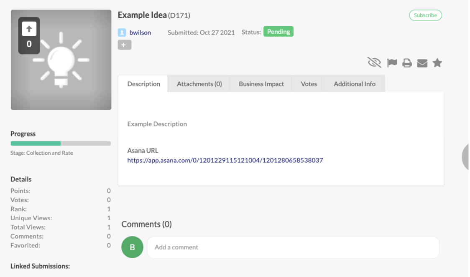Favorite the idea with the star icon
Image resolution: width=470 pixels, height=277 pixels.
(437, 63)
